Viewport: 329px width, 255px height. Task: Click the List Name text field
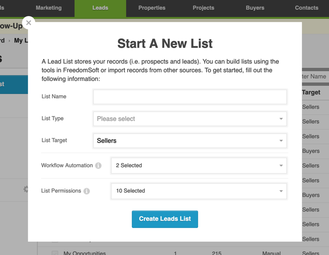point(190,97)
